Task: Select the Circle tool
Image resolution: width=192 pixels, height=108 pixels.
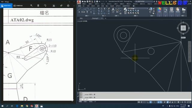Action: click(87, 10)
